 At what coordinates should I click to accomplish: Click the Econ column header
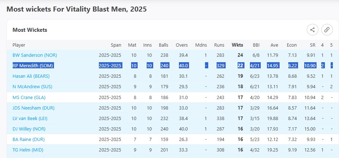tap(292, 45)
